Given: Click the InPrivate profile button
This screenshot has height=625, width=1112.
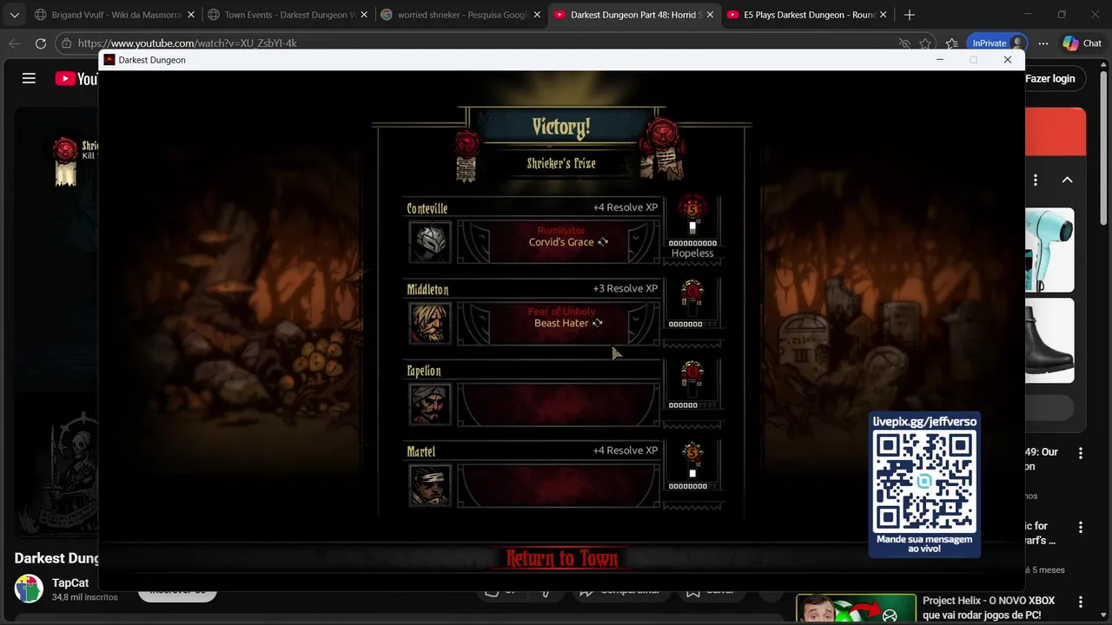Looking at the screenshot, I should 996,43.
